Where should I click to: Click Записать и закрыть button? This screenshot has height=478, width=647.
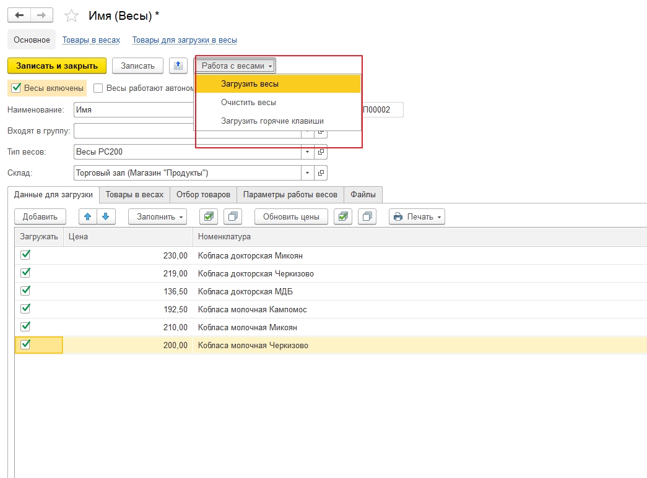pos(57,66)
